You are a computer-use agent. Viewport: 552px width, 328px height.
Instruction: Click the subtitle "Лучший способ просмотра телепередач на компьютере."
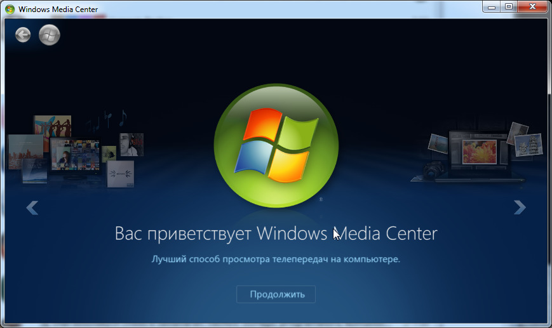[x=276, y=259]
